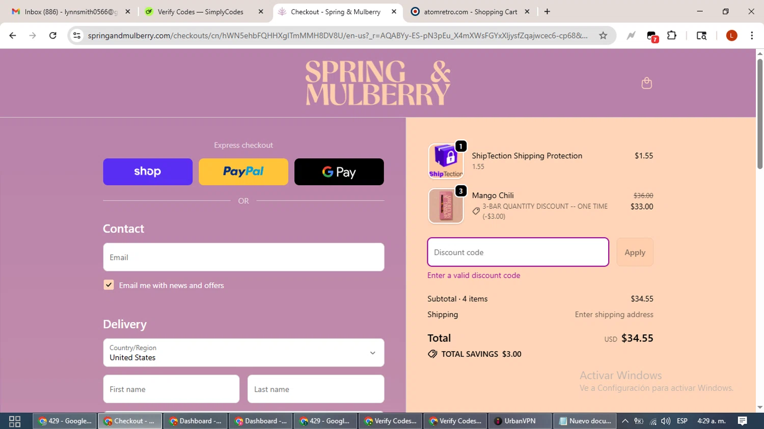Switch to atomretro.com Shopping Cart tab
Image resolution: width=764 pixels, height=429 pixels.
[x=471, y=12]
